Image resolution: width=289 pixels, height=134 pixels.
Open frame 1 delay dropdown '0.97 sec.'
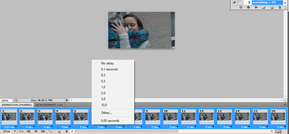point(11,127)
